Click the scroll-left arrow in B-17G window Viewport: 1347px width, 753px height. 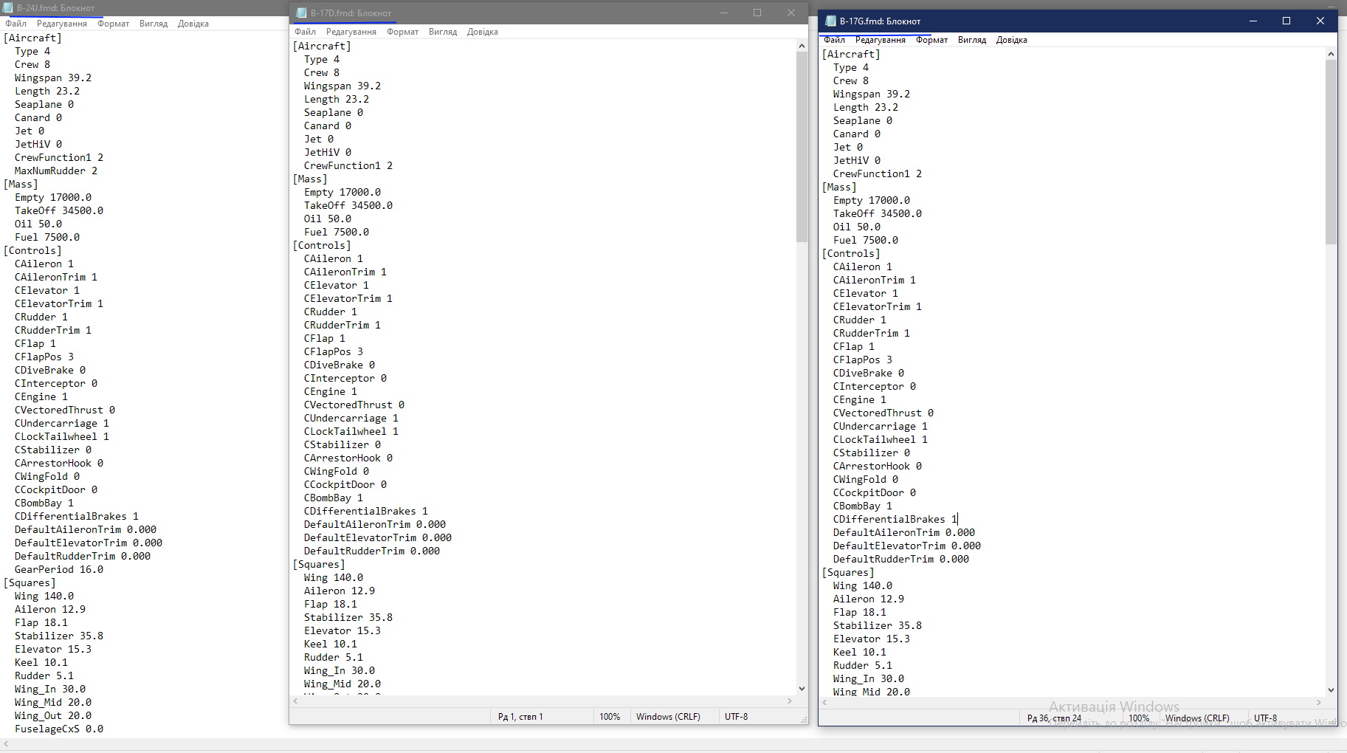[x=824, y=702]
